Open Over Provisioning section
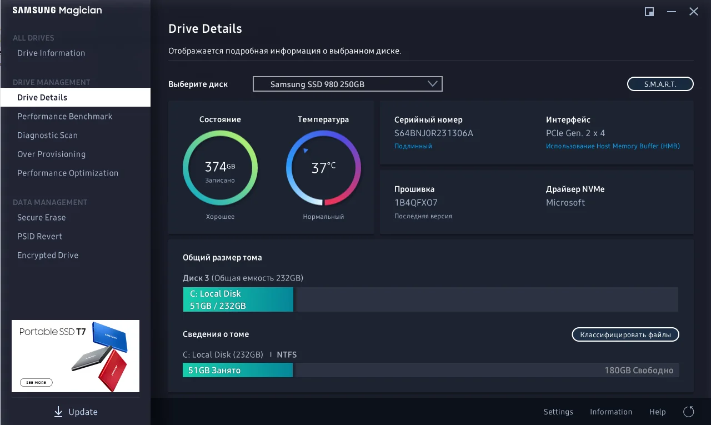The width and height of the screenshot is (711, 425). [51, 154]
